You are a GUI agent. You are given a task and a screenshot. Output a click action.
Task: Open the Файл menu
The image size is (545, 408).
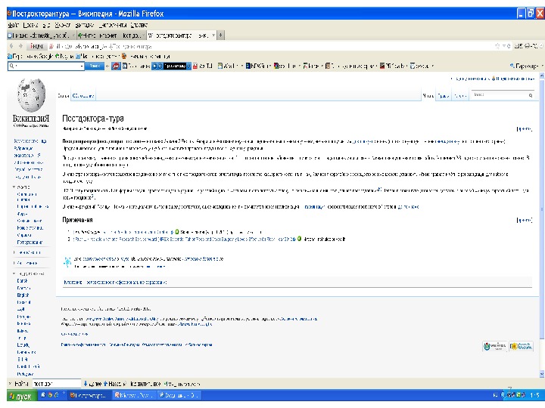click(x=13, y=25)
